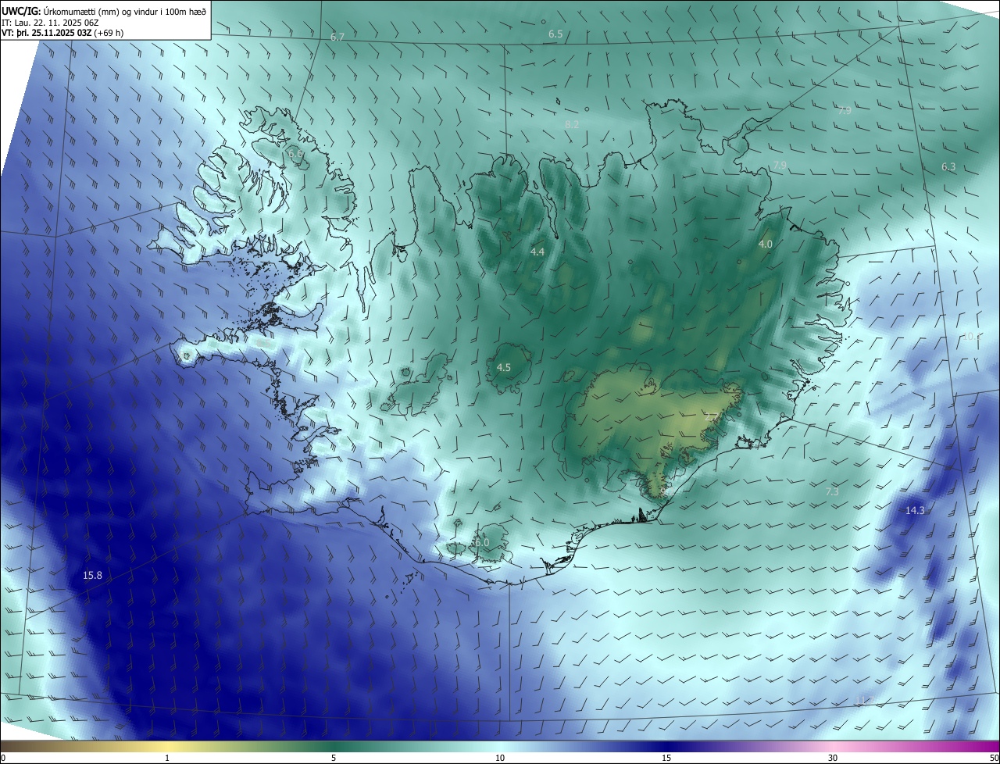Click the 30 tick on the color scale
The width and height of the screenshot is (1000, 764).
point(833,759)
